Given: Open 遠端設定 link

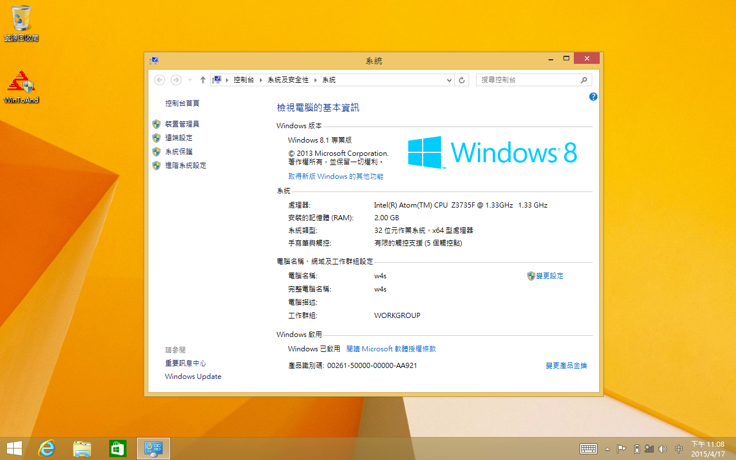Looking at the screenshot, I should click(179, 138).
